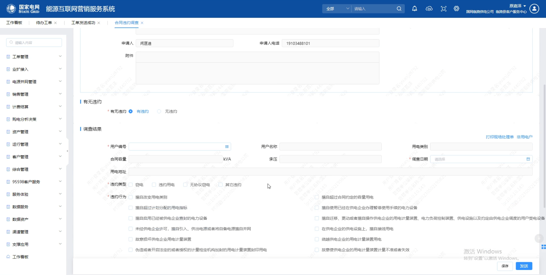Check the 违约用电 checkbox

coord(154,185)
